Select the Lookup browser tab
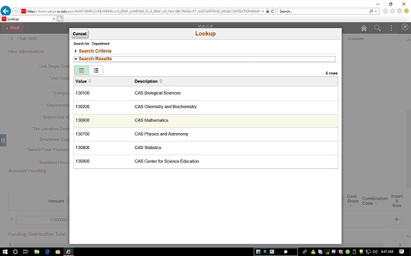This screenshot has width=411, height=256. pyautogui.click(x=28, y=19)
